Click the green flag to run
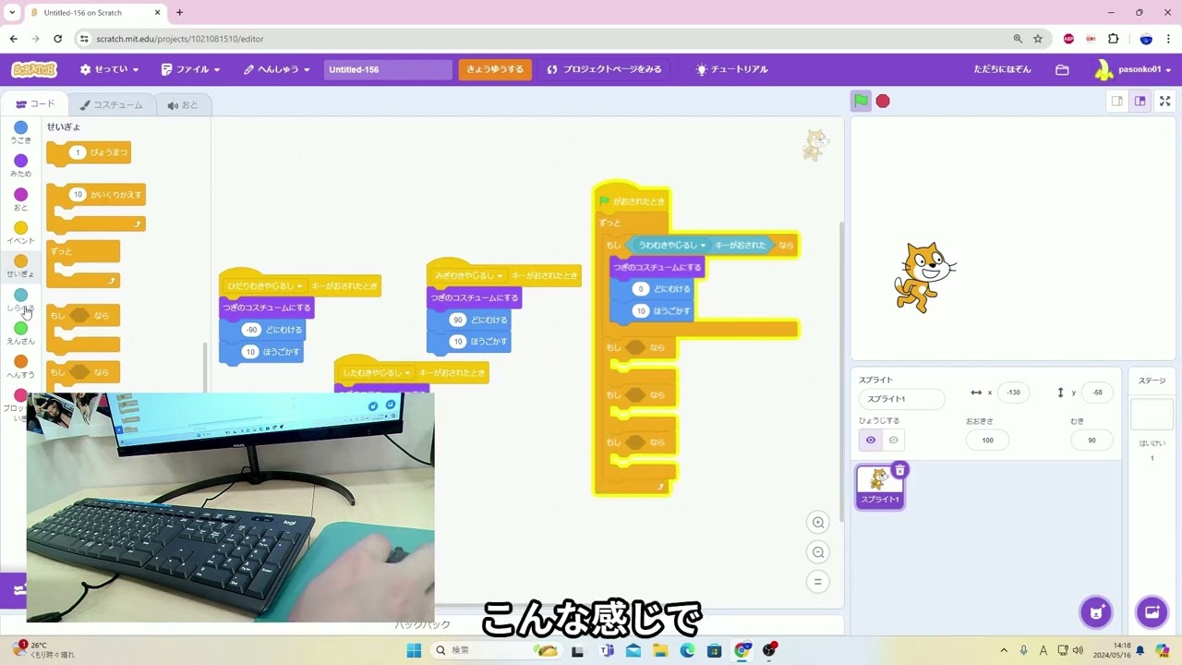 (x=861, y=102)
